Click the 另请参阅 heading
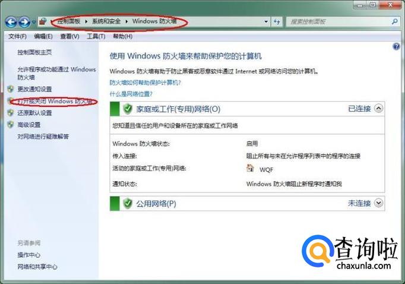 click(x=29, y=243)
